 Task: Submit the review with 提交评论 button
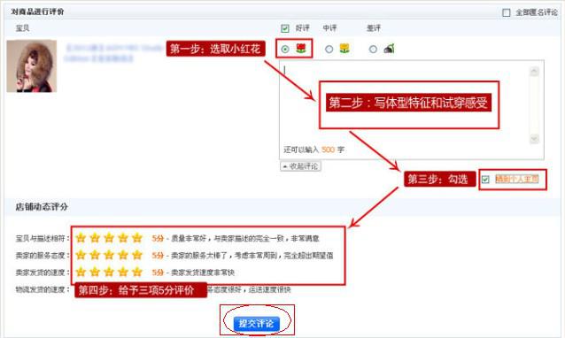point(256,323)
